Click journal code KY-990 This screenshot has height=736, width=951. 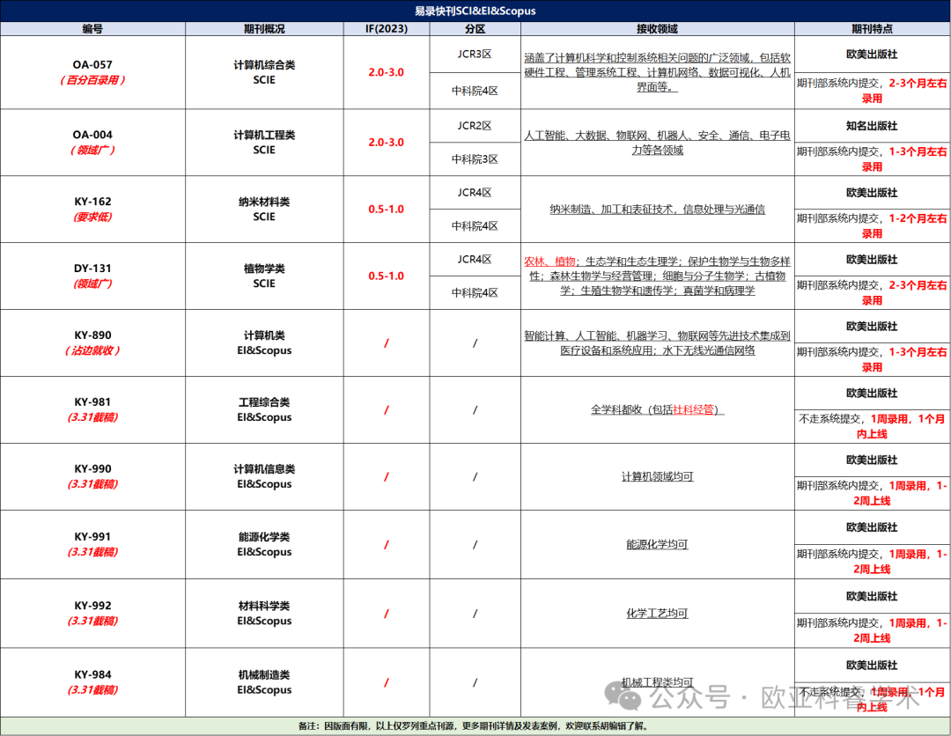92,468
